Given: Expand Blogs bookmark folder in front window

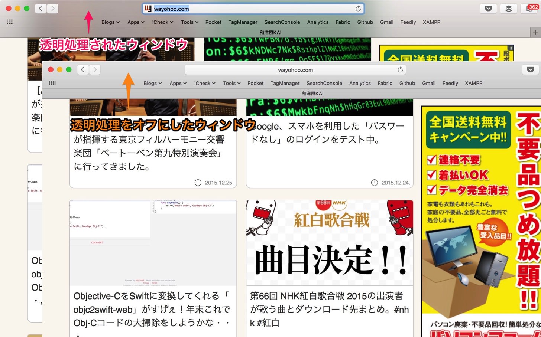Looking at the screenshot, I should 152,83.
